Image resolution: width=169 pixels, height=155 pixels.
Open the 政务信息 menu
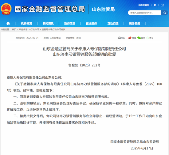pyautogui.click(x=70, y=23)
